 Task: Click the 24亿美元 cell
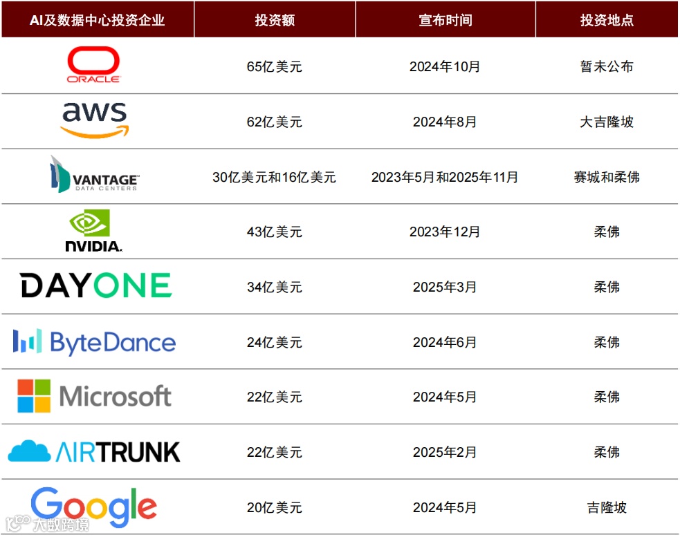(275, 342)
